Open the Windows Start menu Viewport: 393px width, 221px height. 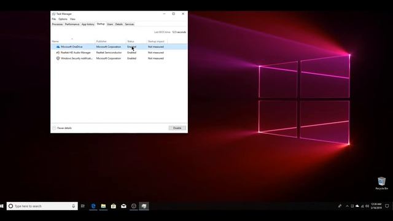pyautogui.click(x=2, y=206)
